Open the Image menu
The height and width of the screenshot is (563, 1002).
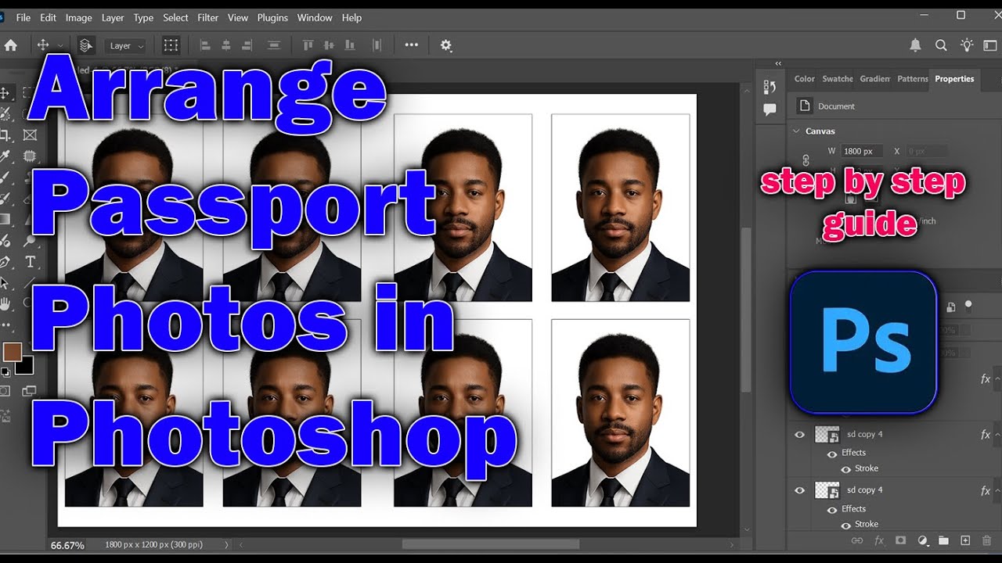pos(78,17)
